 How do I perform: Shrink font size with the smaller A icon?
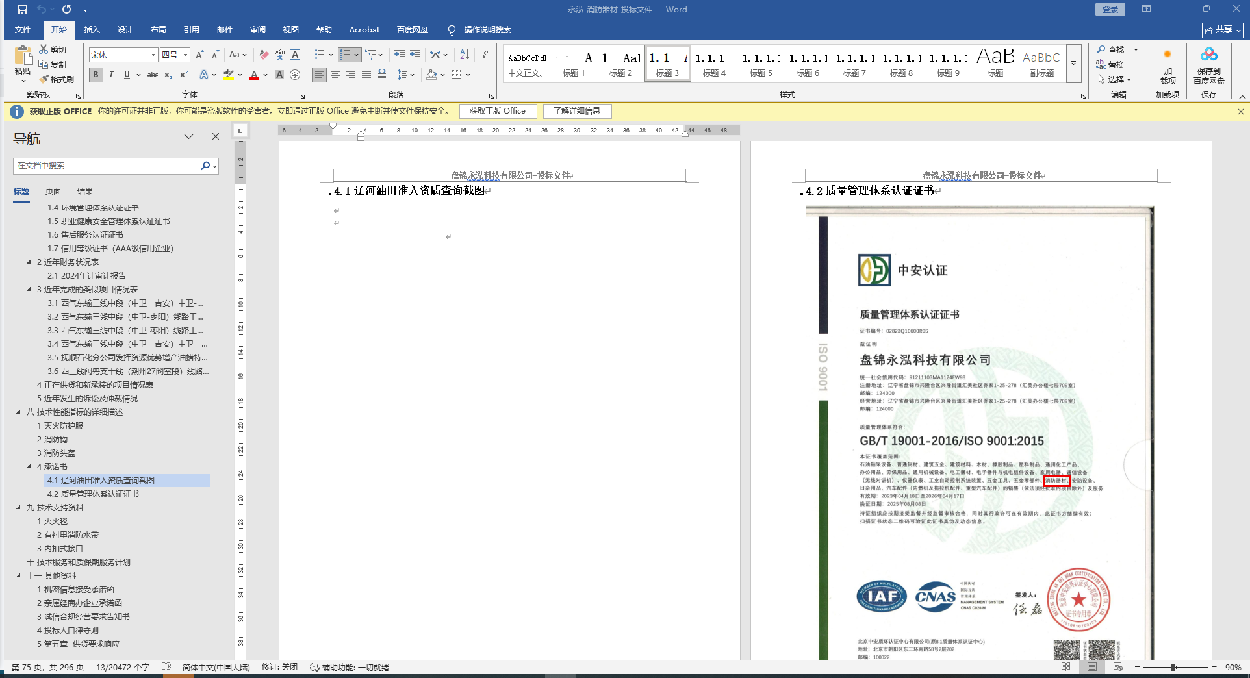pos(215,55)
